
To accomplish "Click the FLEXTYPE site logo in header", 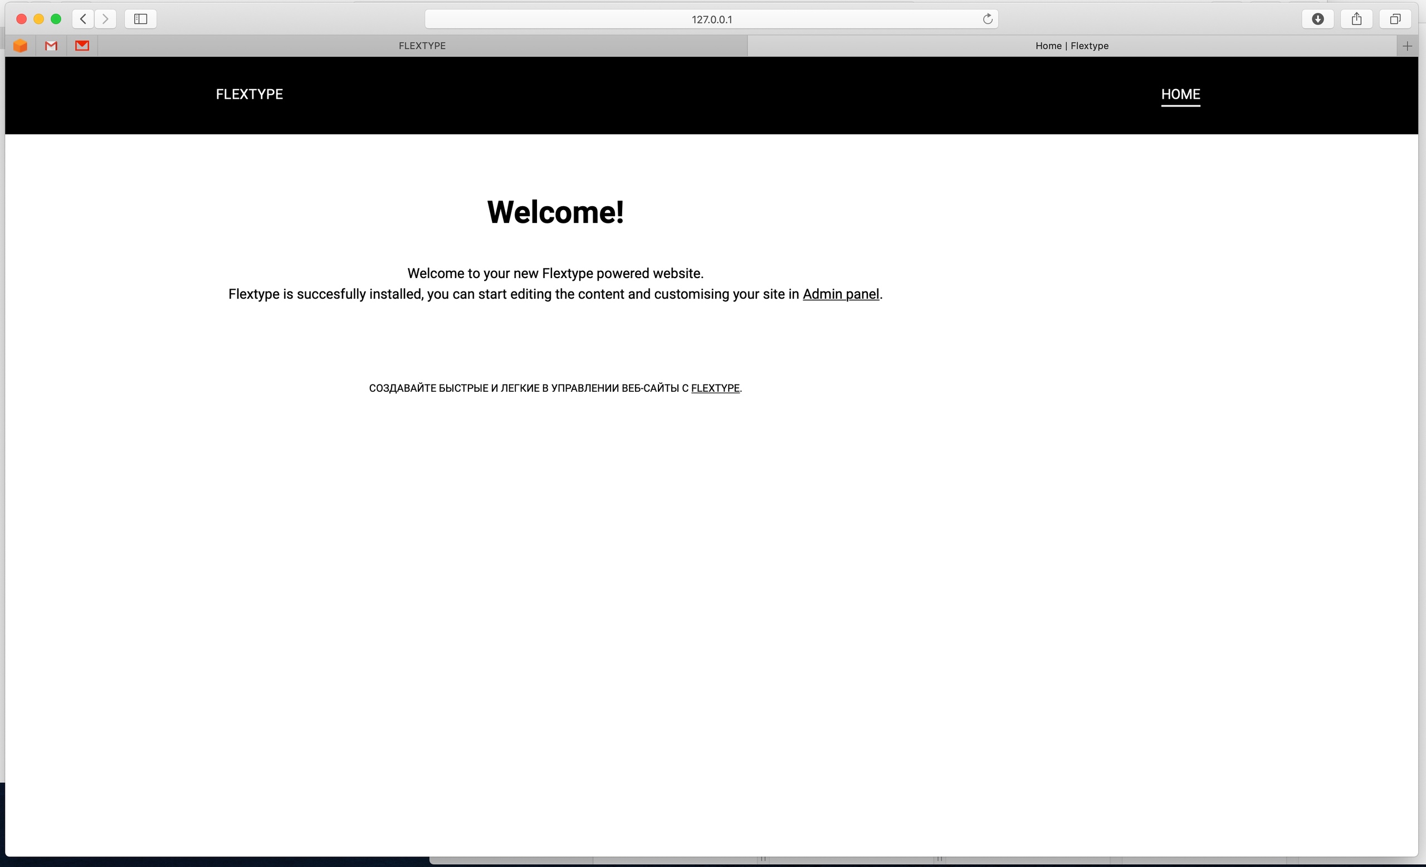I will pyautogui.click(x=250, y=94).
